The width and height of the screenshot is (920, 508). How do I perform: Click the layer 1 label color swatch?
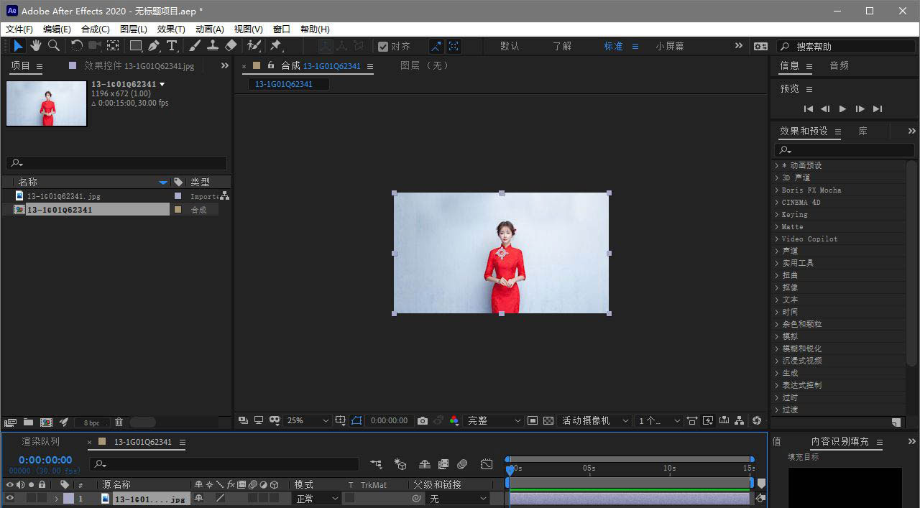pos(69,498)
